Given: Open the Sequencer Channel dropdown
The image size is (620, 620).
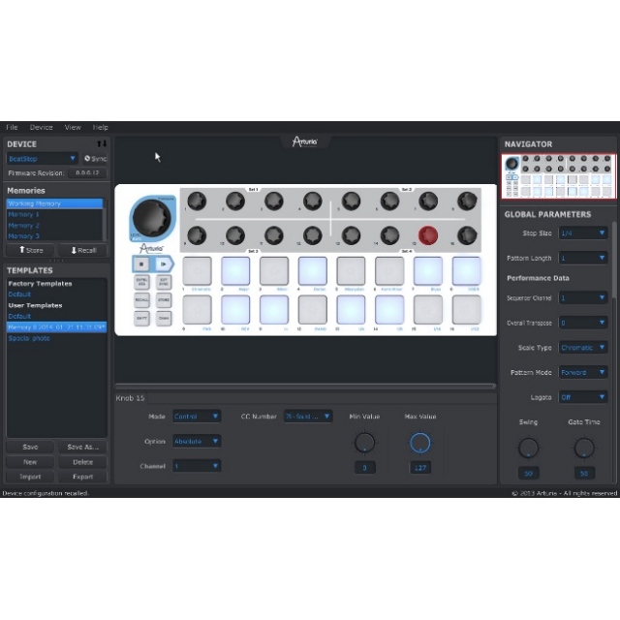Looking at the screenshot, I should tap(583, 297).
